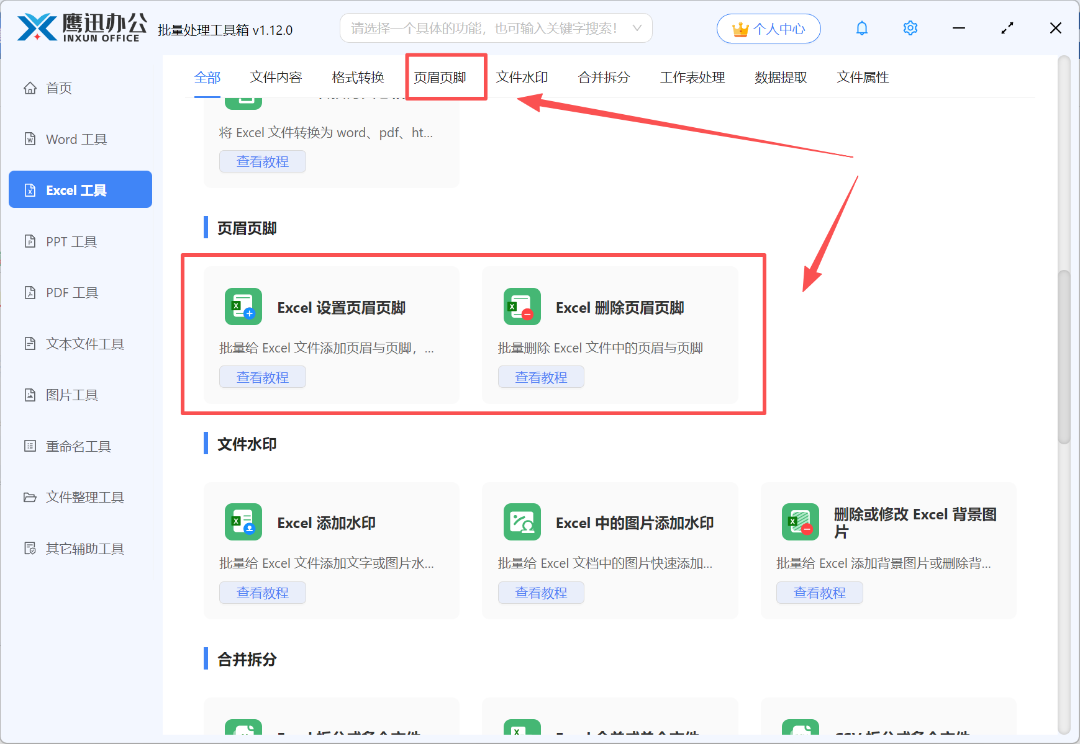This screenshot has width=1080, height=744.
Task: Click the 鹰迅办公 logo
Action: (82, 28)
